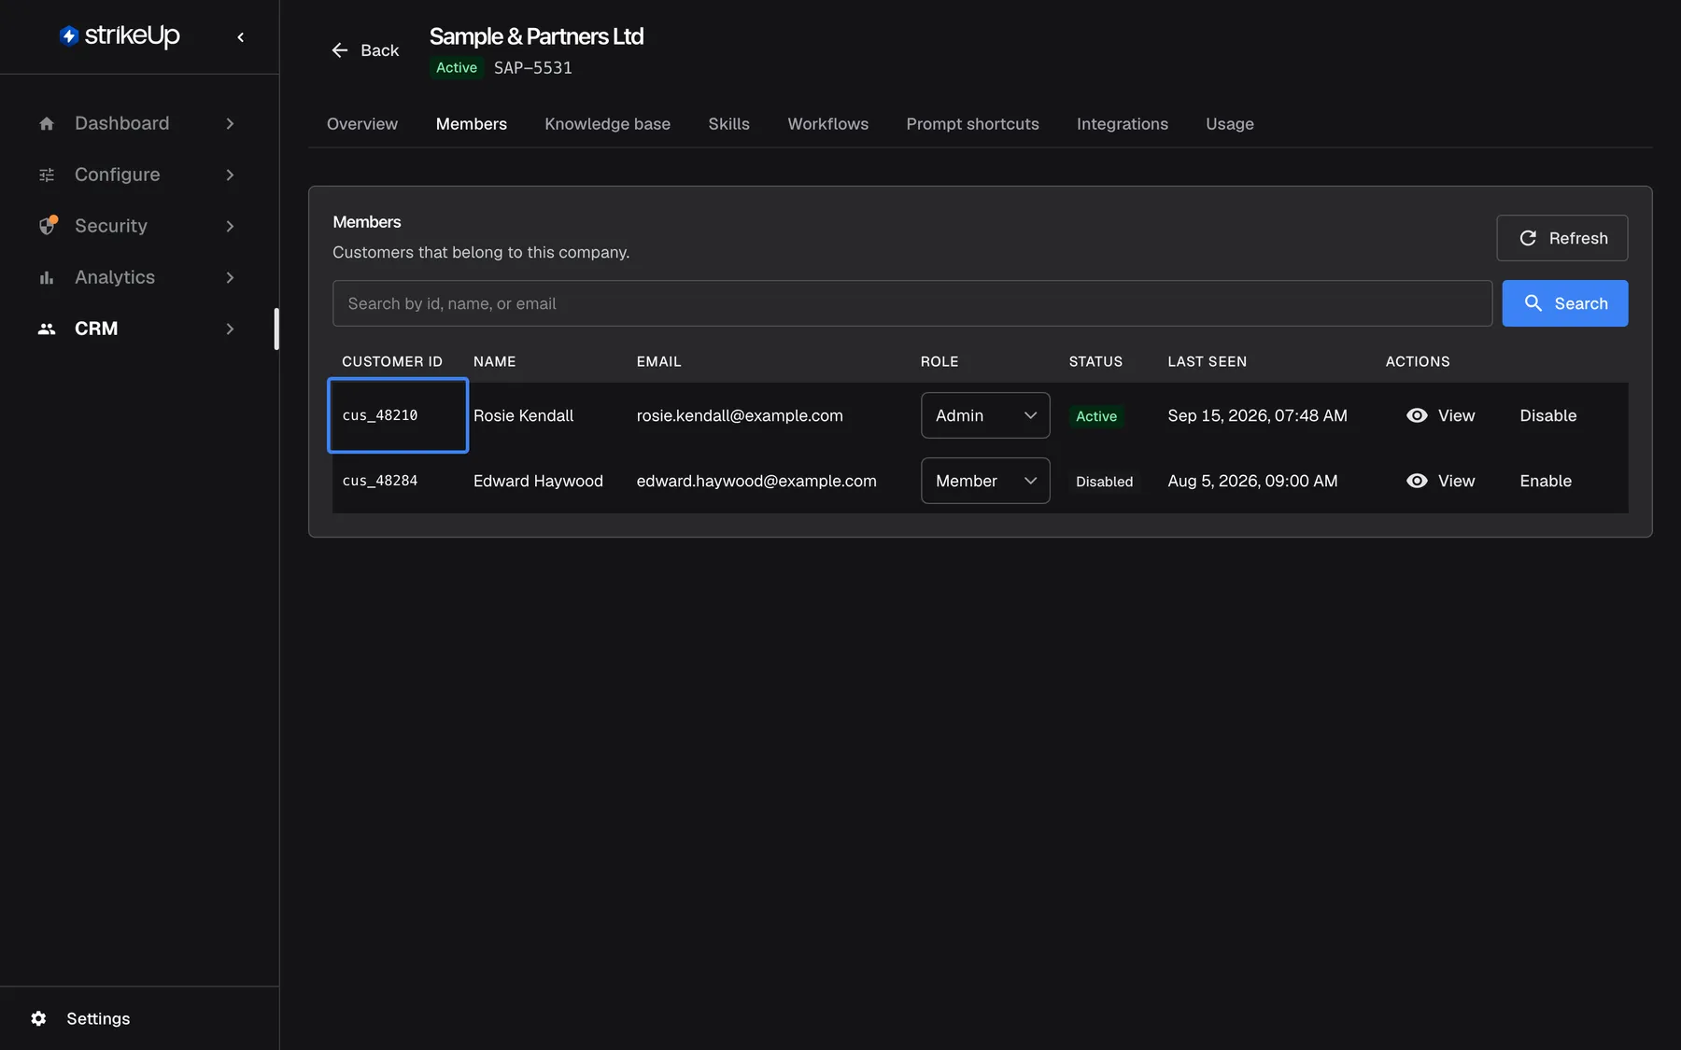Open the Member role dropdown

coord(985,481)
